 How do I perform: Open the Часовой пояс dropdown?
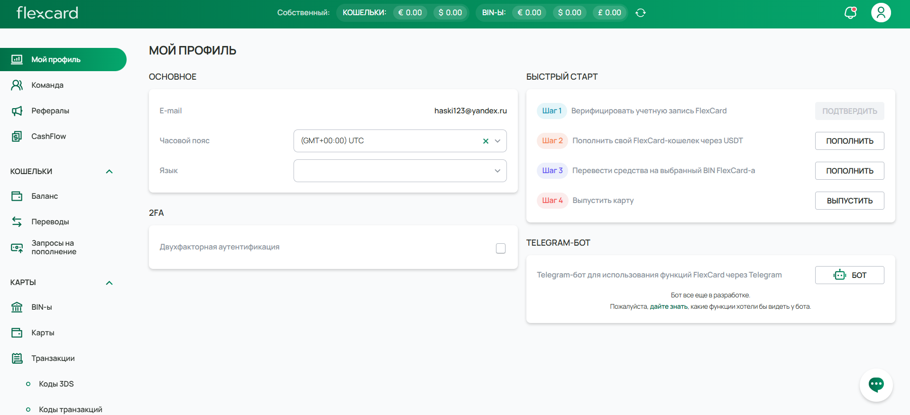click(400, 141)
